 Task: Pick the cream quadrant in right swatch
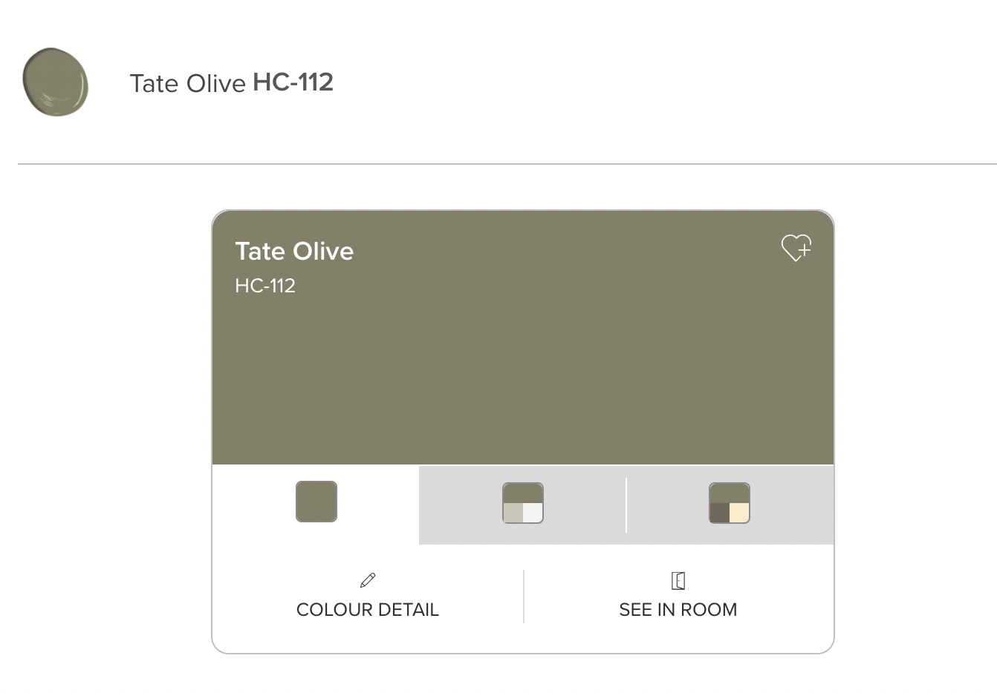[x=740, y=513]
